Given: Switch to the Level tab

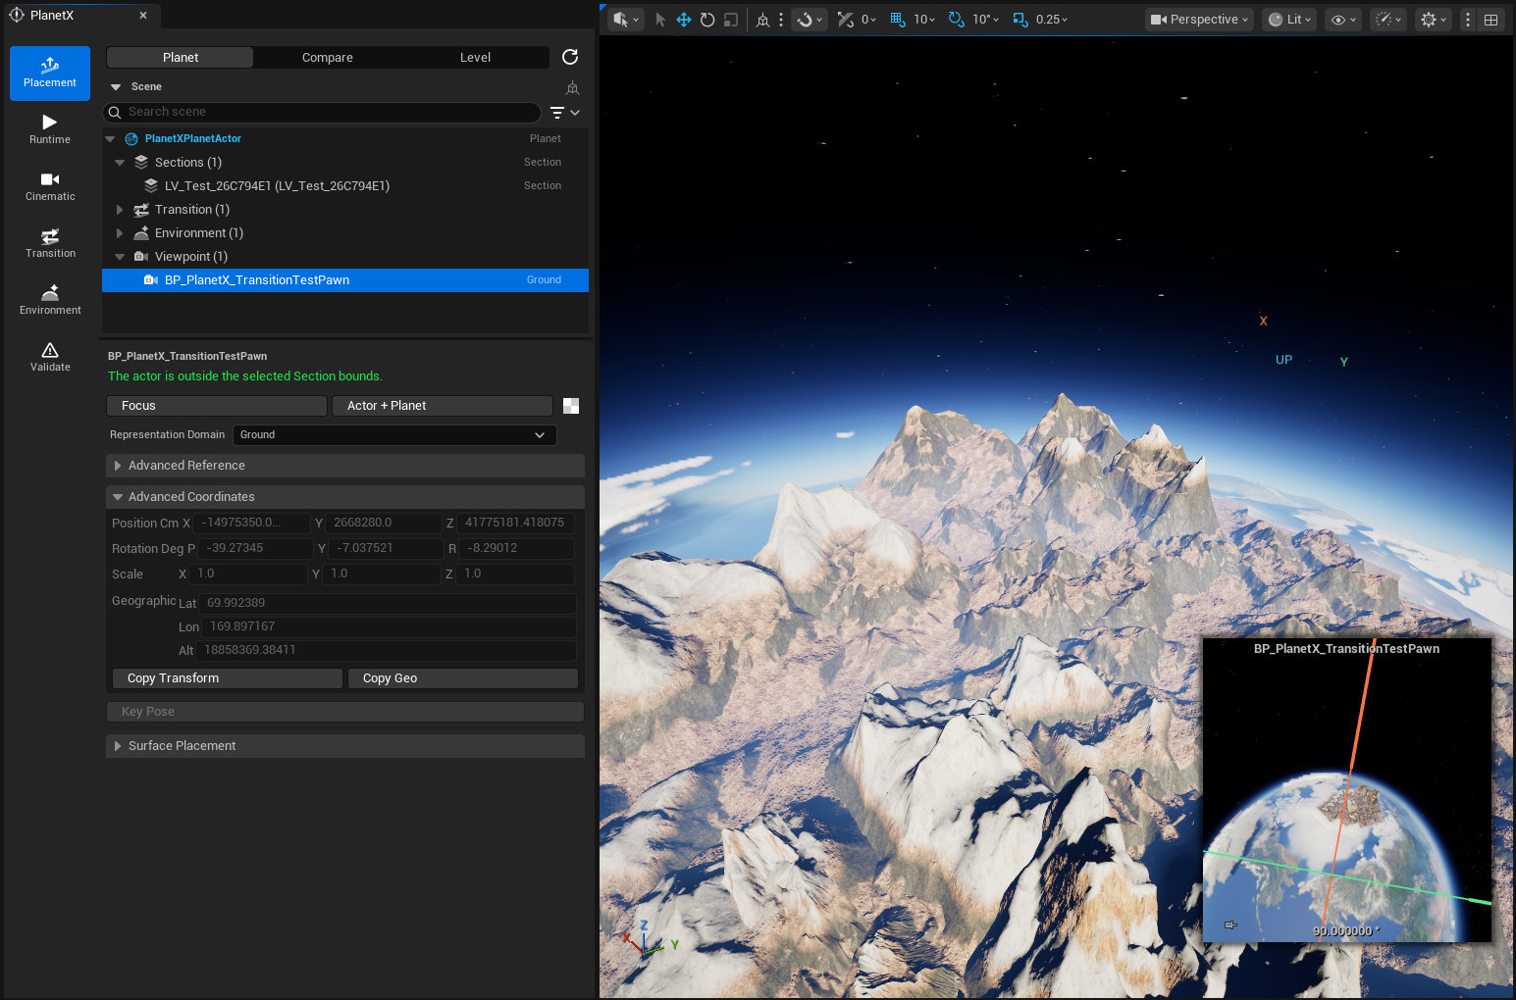Looking at the screenshot, I should pyautogui.click(x=476, y=58).
